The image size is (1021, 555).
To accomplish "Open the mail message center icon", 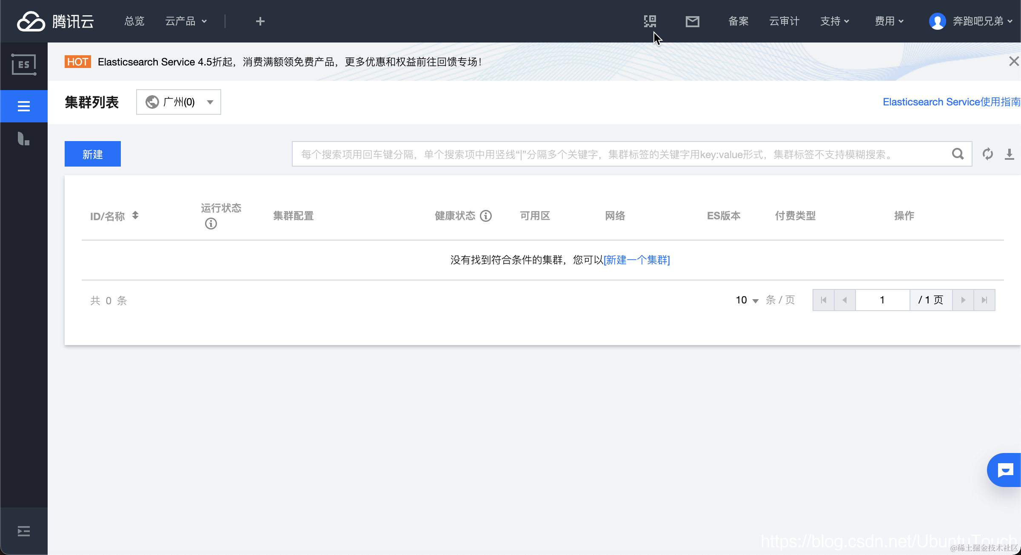I will (x=692, y=21).
